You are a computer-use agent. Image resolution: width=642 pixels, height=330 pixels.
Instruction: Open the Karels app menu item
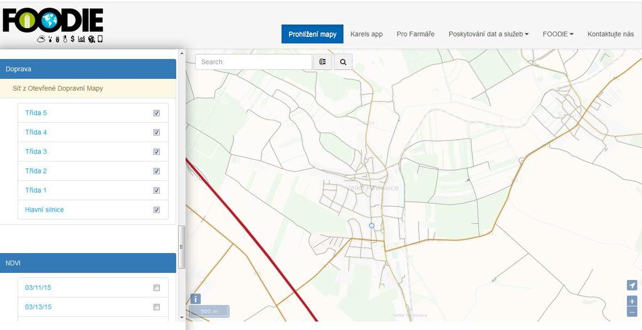[x=366, y=34]
